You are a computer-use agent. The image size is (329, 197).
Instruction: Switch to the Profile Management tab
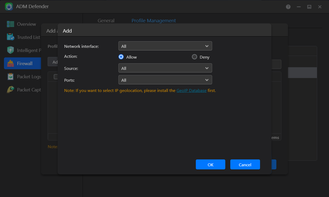coord(154,20)
